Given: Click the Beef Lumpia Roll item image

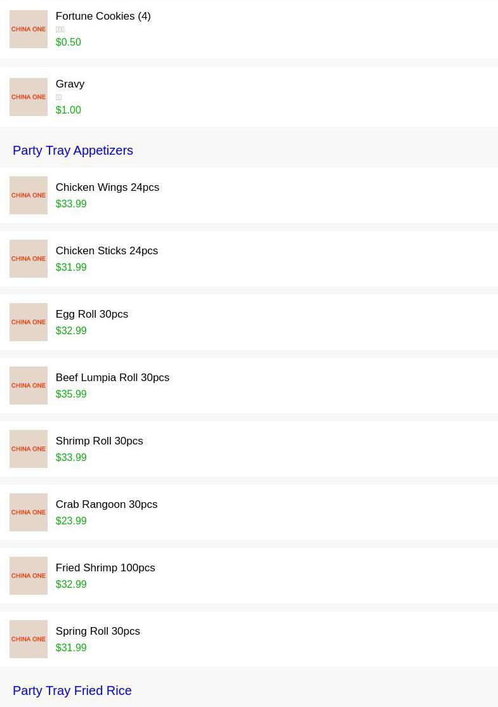Looking at the screenshot, I should point(29,386).
